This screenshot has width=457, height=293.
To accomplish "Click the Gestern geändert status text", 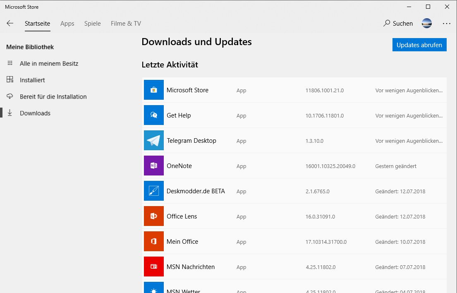I will click(x=396, y=166).
